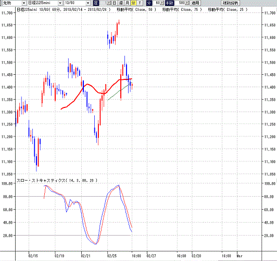Click the 移動平均(Close, 50) legend label
The width and height of the screenshot is (277, 261).
tap(136, 9)
